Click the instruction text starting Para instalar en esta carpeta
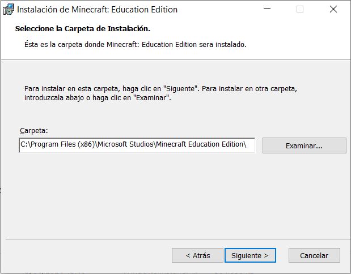351x274 pixels. point(160,93)
